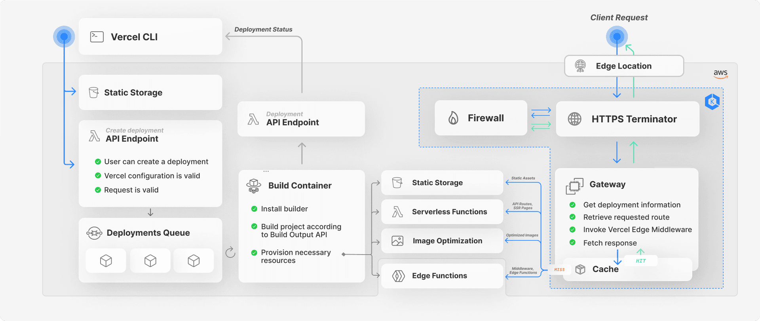The width and height of the screenshot is (760, 321).
Task: Click the flame icon in Firewall box
Action: 453,118
